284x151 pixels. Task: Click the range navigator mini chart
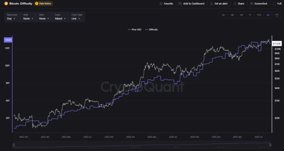click(142, 145)
